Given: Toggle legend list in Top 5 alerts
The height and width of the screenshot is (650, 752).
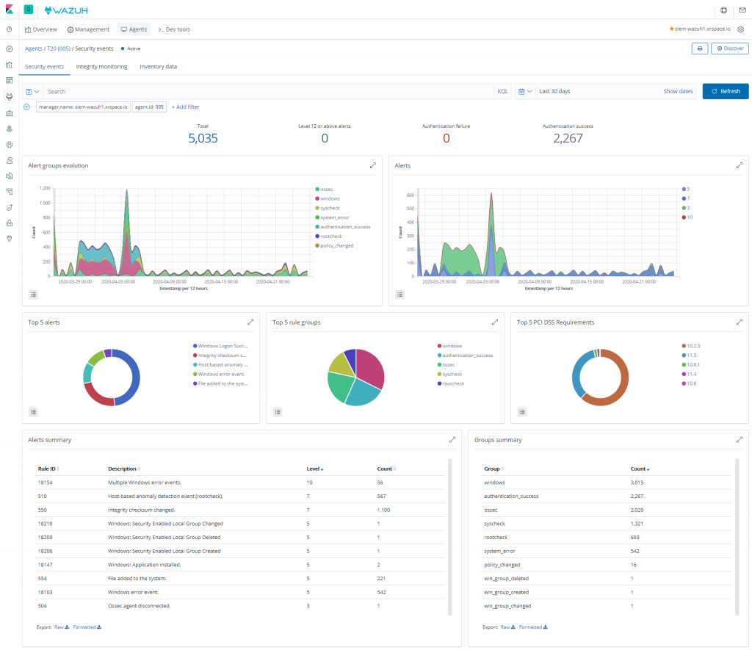Looking at the screenshot, I should pyautogui.click(x=33, y=412).
